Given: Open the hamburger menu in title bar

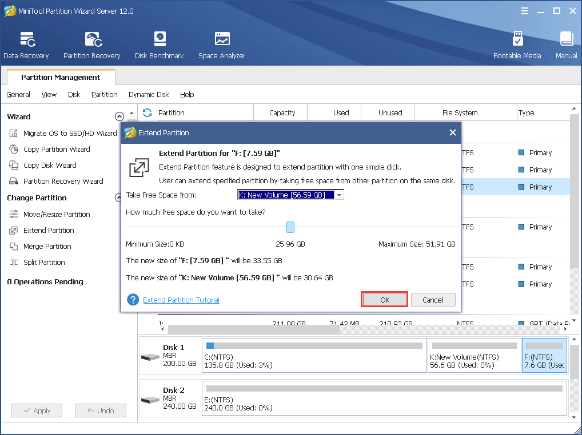Looking at the screenshot, I should tap(524, 11).
